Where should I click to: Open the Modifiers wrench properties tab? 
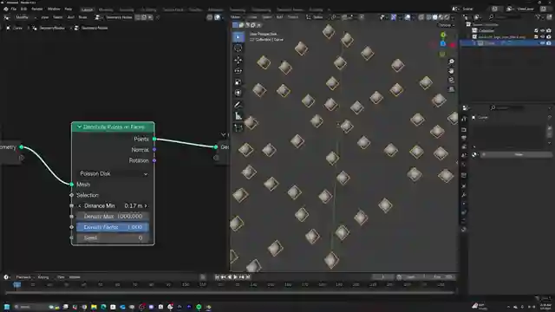click(x=464, y=195)
